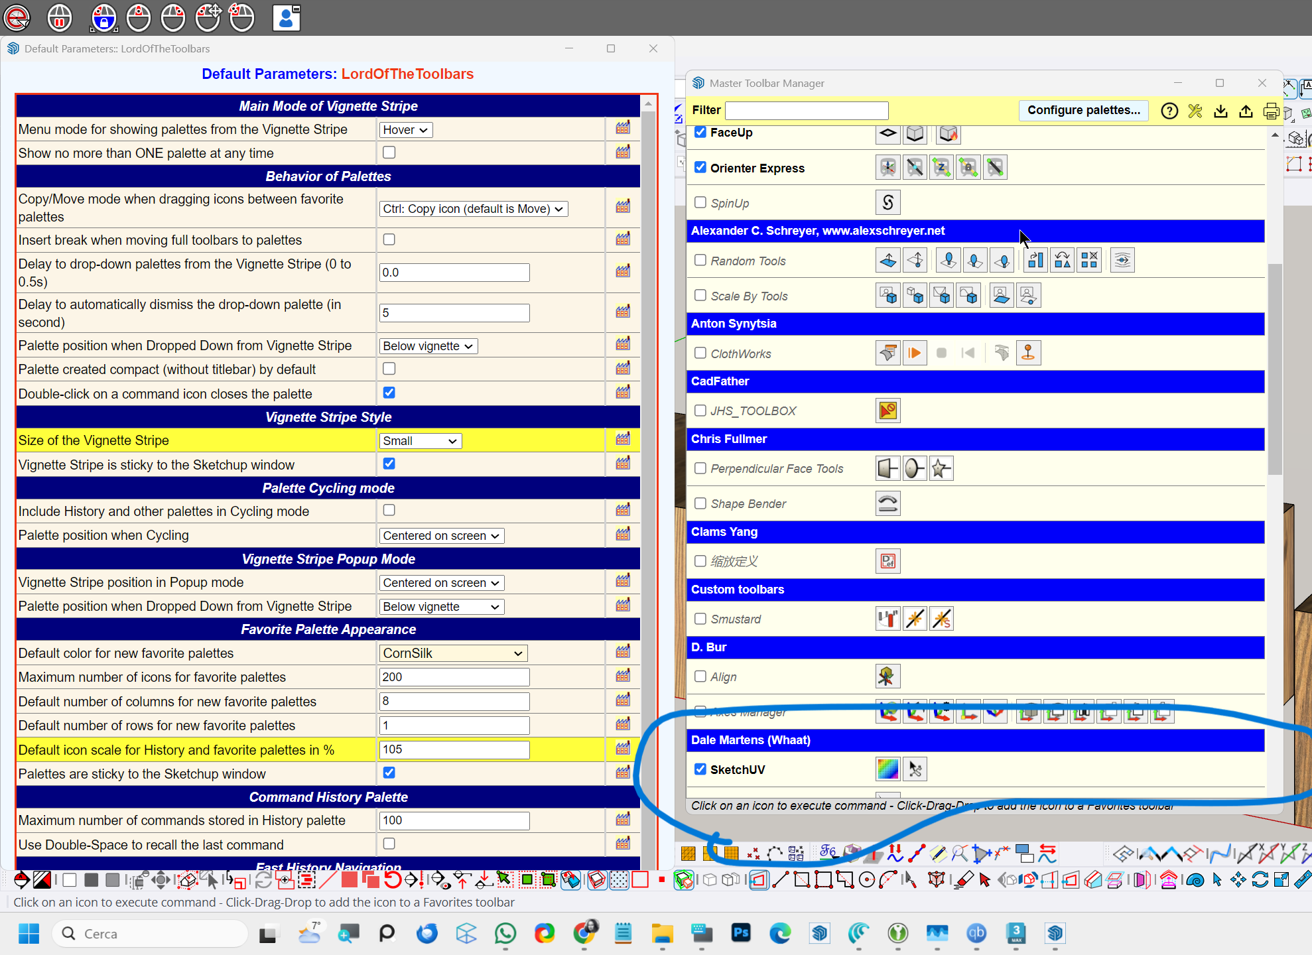This screenshot has height=955, width=1312.
Task: Click the JHS_TOOLBOX icon
Action: pyautogui.click(x=887, y=411)
